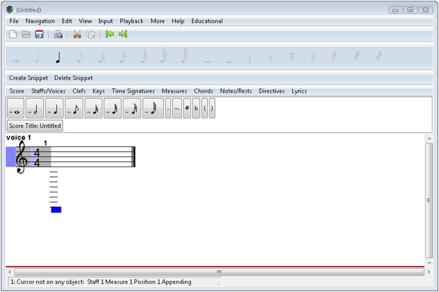Select sixteenth note in the duration palette

(x=102, y=57)
